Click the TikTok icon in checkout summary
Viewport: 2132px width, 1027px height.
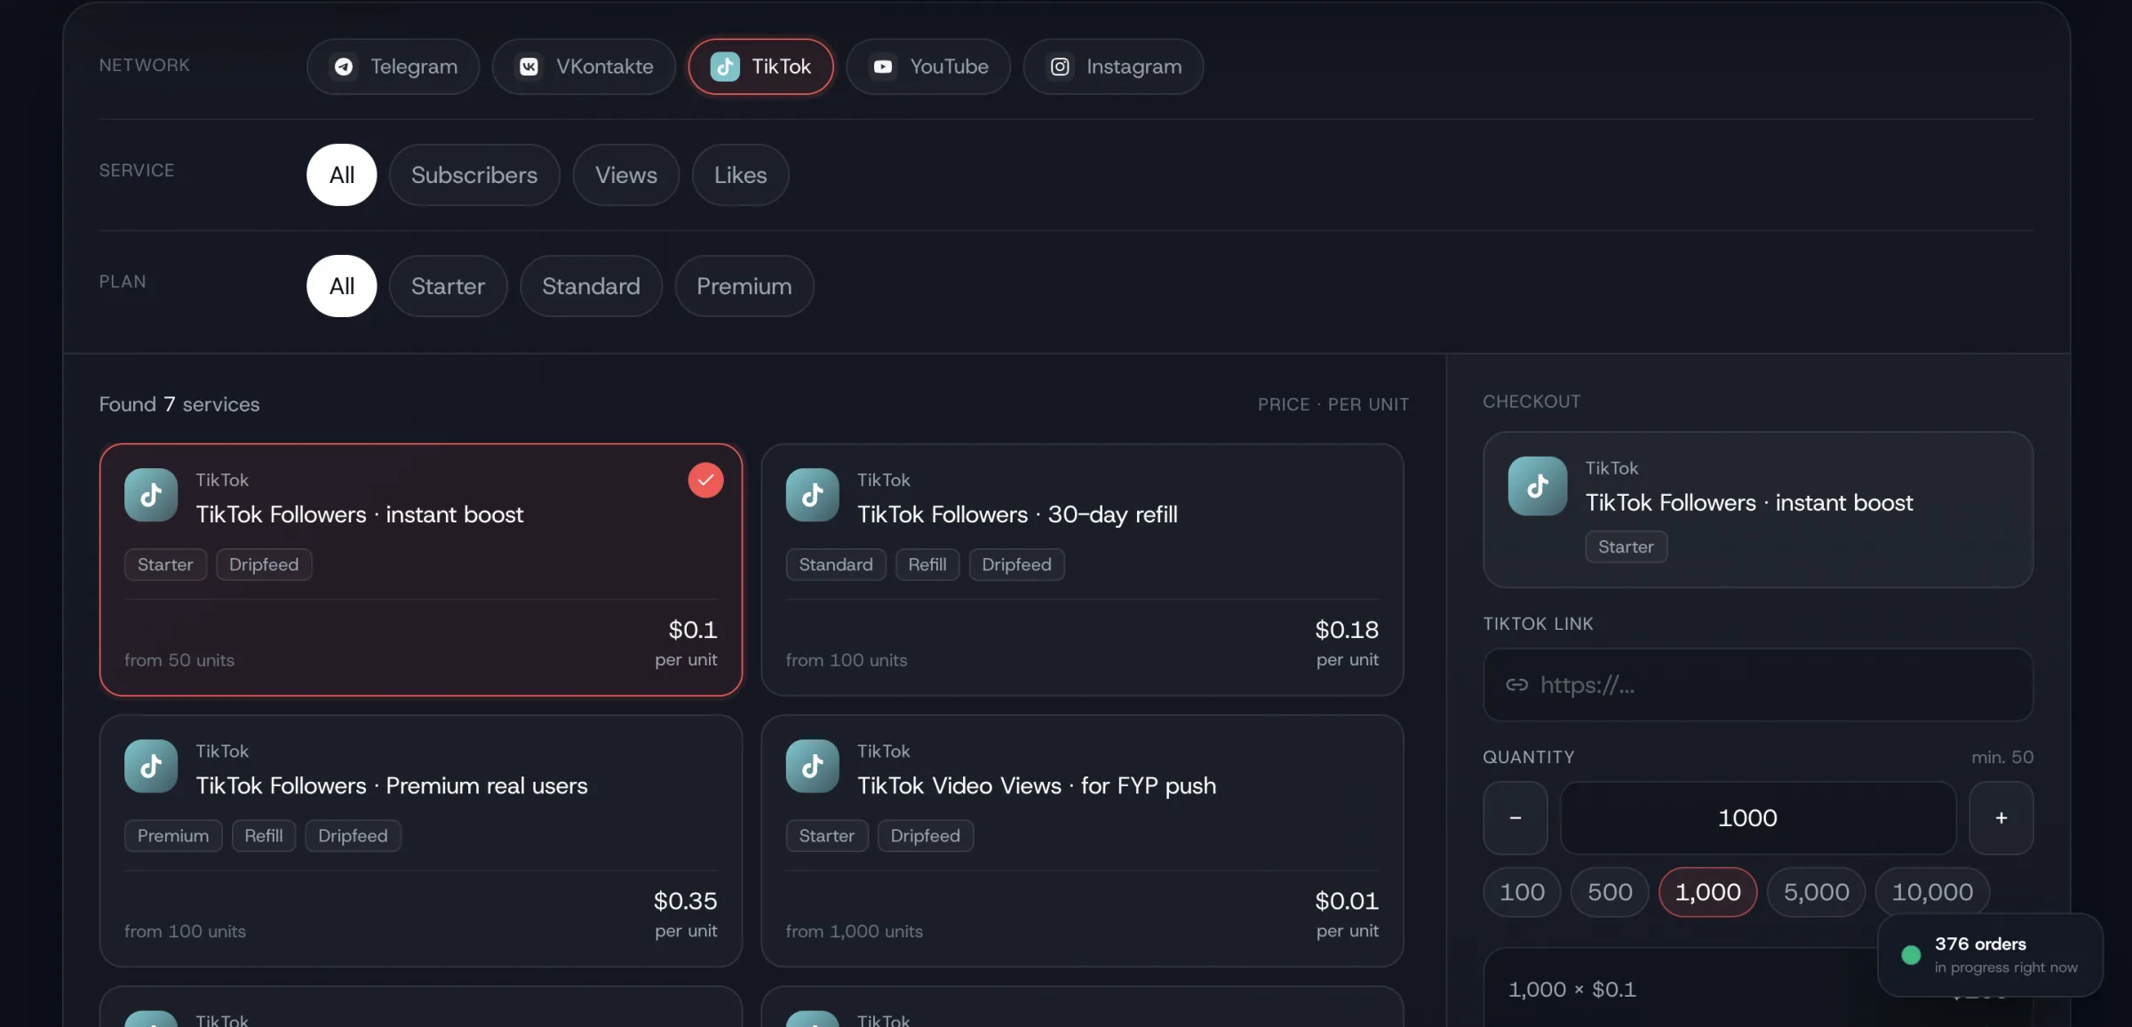1537,486
